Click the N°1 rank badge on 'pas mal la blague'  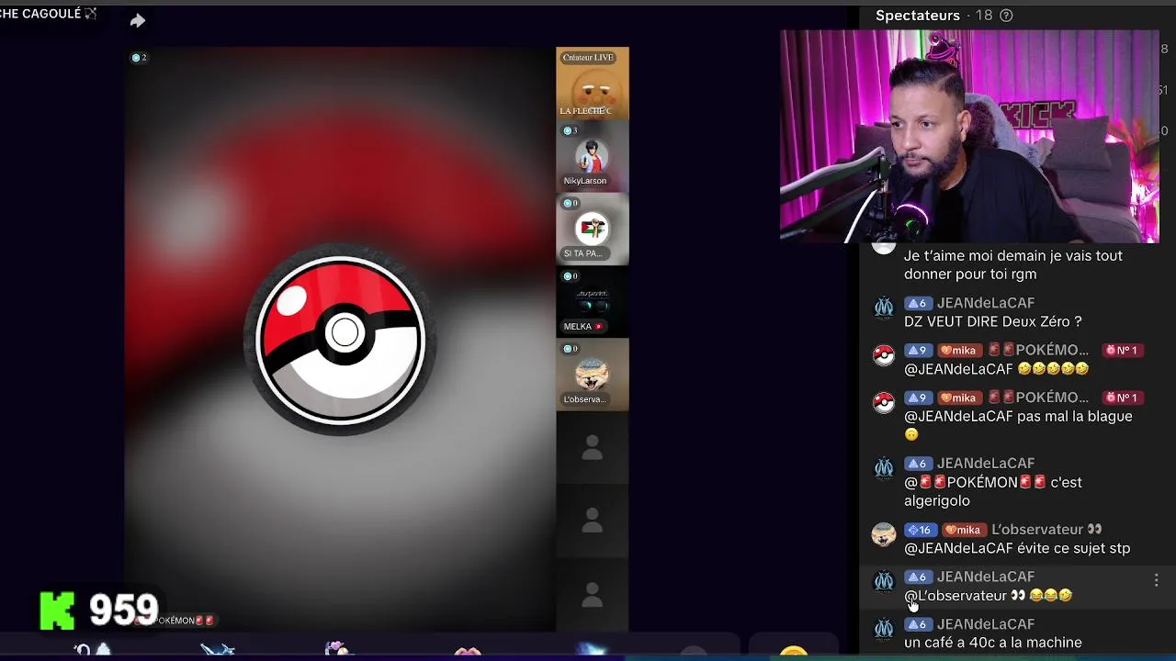(1121, 398)
